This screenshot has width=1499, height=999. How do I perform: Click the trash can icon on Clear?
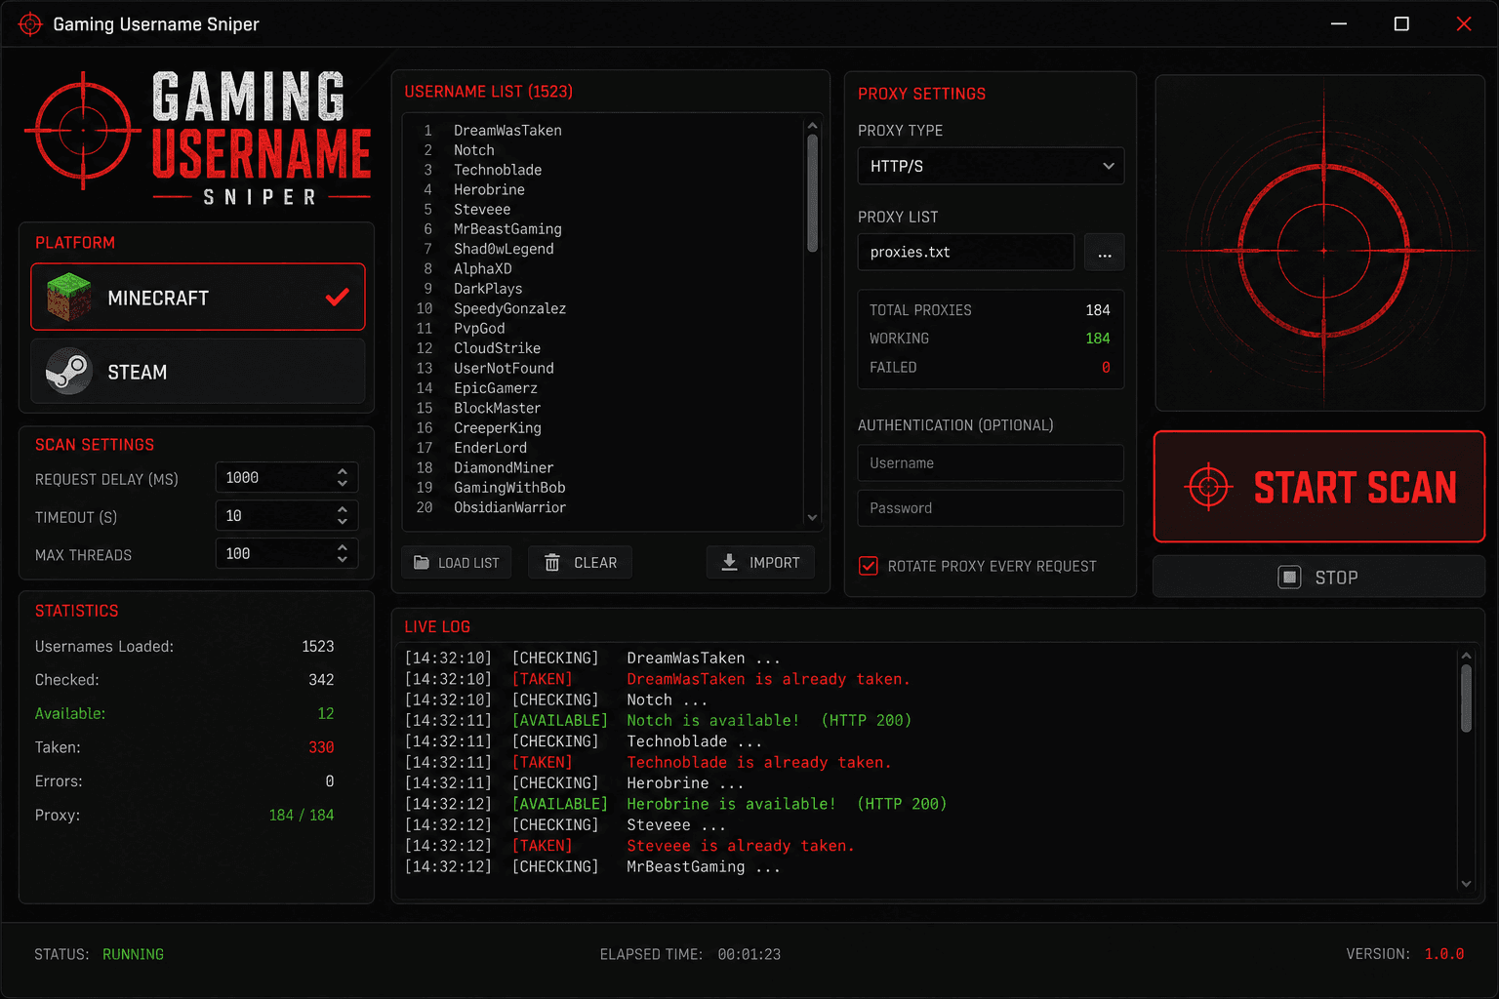(x=552, y=563)
